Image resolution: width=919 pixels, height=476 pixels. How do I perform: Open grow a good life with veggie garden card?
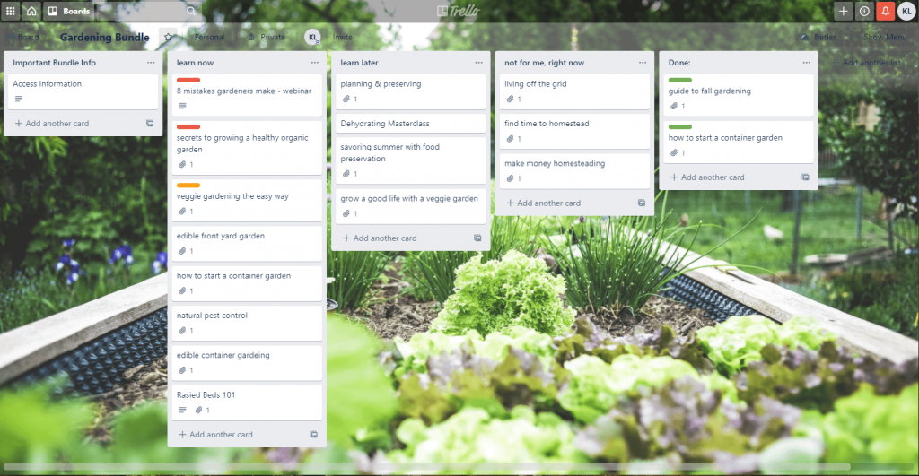[x=411, y=206]
